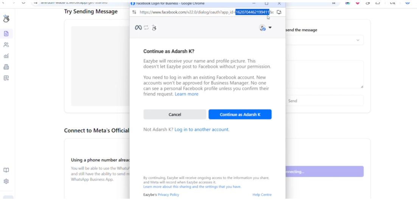Open the Help Centre link
Image resolution: width=417 pixels, height=207 pixels.
click(x=262, y=195)
